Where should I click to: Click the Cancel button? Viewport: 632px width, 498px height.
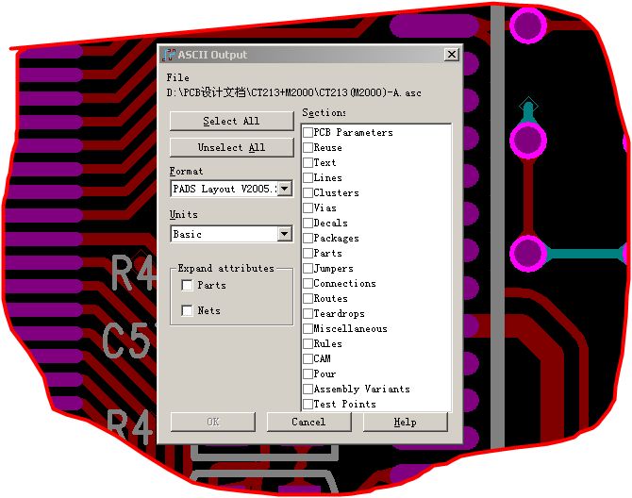[x=308, y=422]
